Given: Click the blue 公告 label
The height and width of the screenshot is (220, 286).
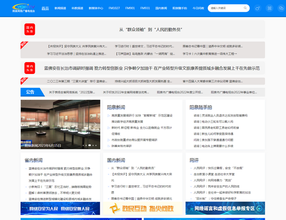Looking at the screenshot, I should [30, 92].
